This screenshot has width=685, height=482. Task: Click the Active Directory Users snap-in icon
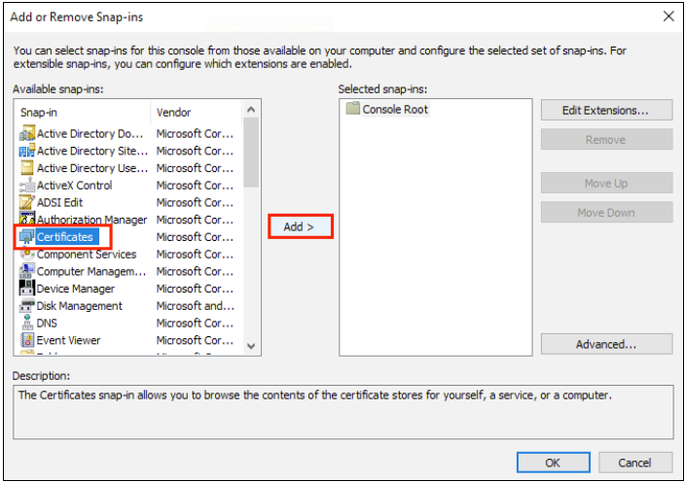click(x=27, y=168)
